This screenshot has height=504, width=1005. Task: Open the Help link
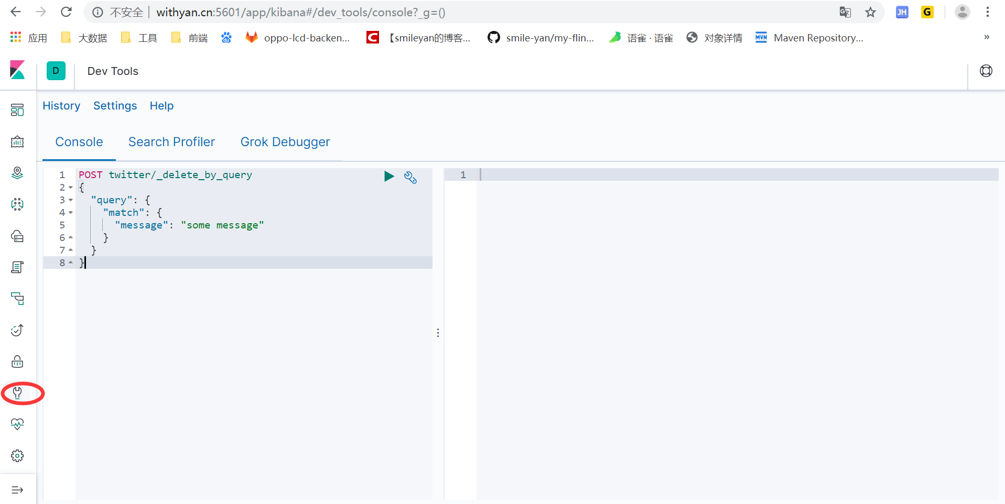click(x=161, y=106)
